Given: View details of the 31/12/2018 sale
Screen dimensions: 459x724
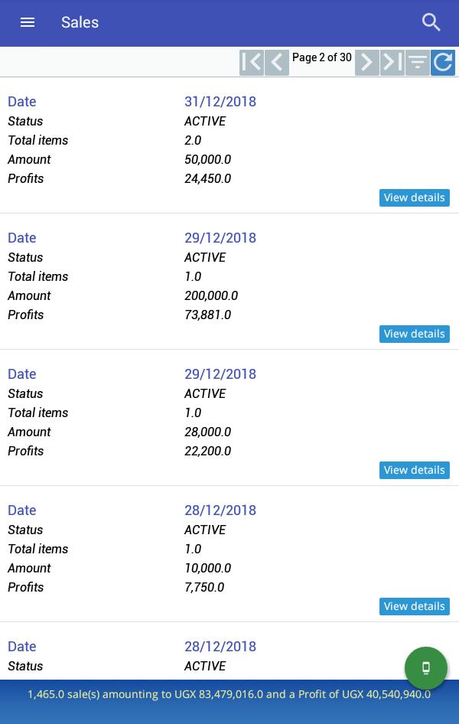Looking at the screenshot, I should point(415,197).
